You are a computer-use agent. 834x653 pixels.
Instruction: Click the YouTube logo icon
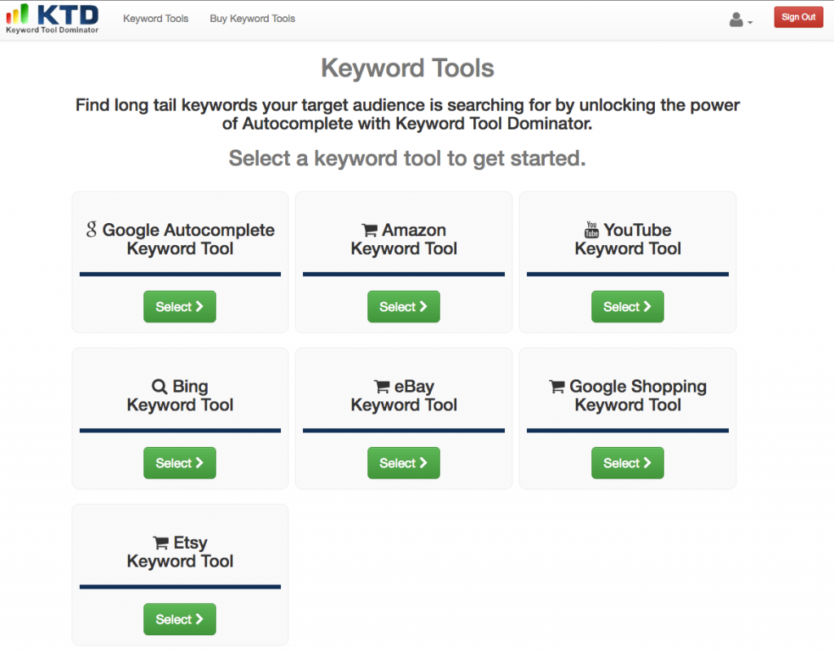click(592, 230)
